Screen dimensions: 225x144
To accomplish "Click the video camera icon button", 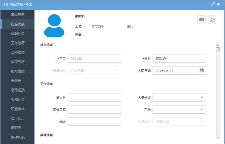I will click(x=202, y=20).
